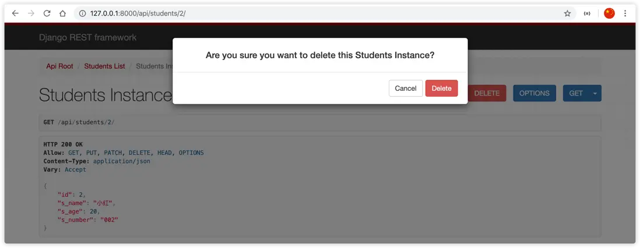Open the browser three-dot menu
This screenshot has height=248, width=640.
click(x=625, y=13)
